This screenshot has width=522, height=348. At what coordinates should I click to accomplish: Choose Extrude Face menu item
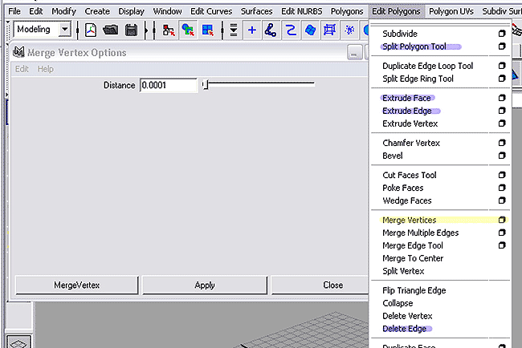point(406,98)
